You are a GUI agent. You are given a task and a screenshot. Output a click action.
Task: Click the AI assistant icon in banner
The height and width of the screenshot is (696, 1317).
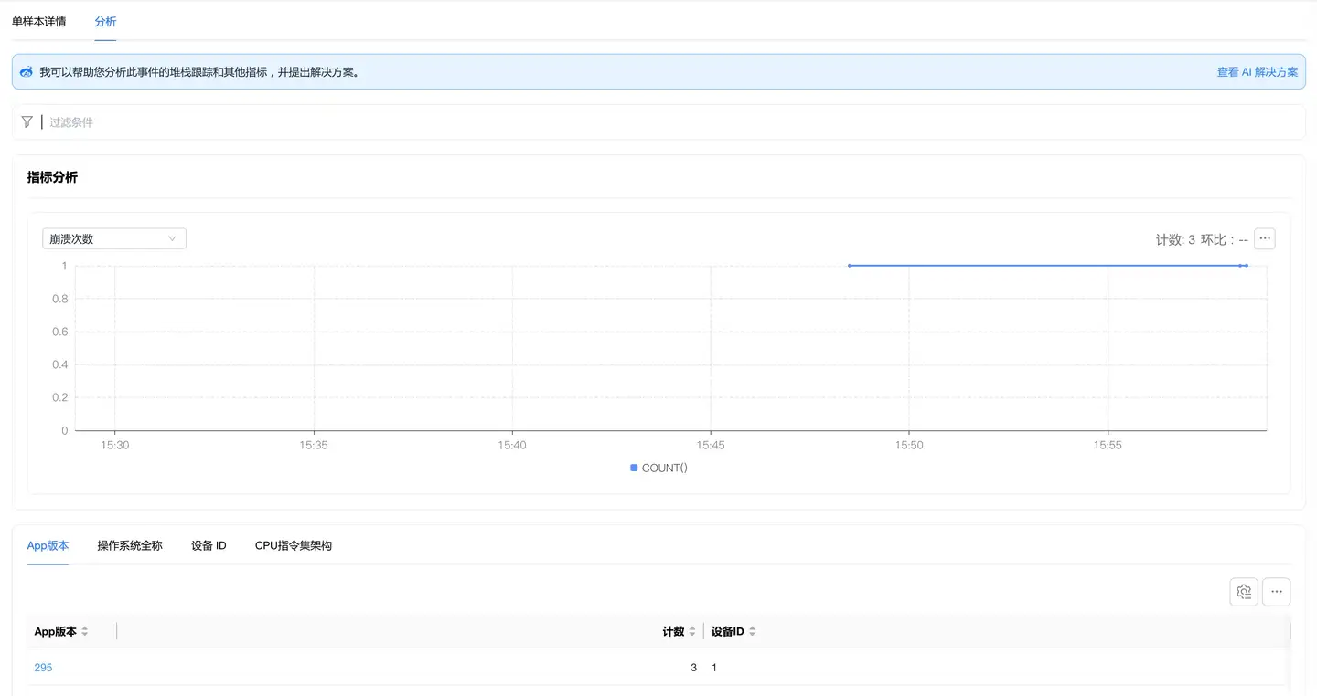(27, 72)
